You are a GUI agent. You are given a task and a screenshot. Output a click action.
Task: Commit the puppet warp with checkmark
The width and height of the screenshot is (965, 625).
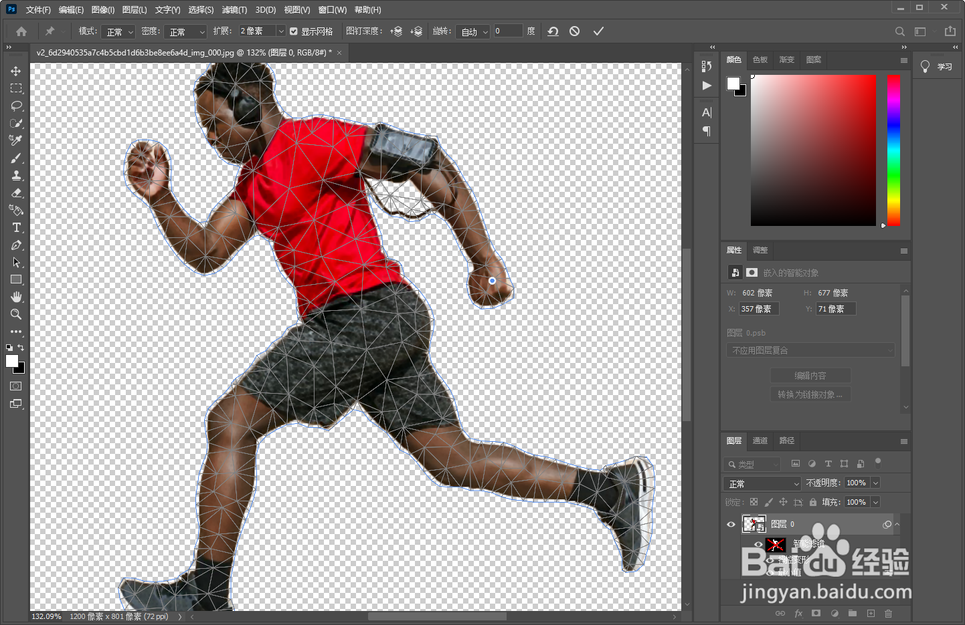[x=598, y=31]
